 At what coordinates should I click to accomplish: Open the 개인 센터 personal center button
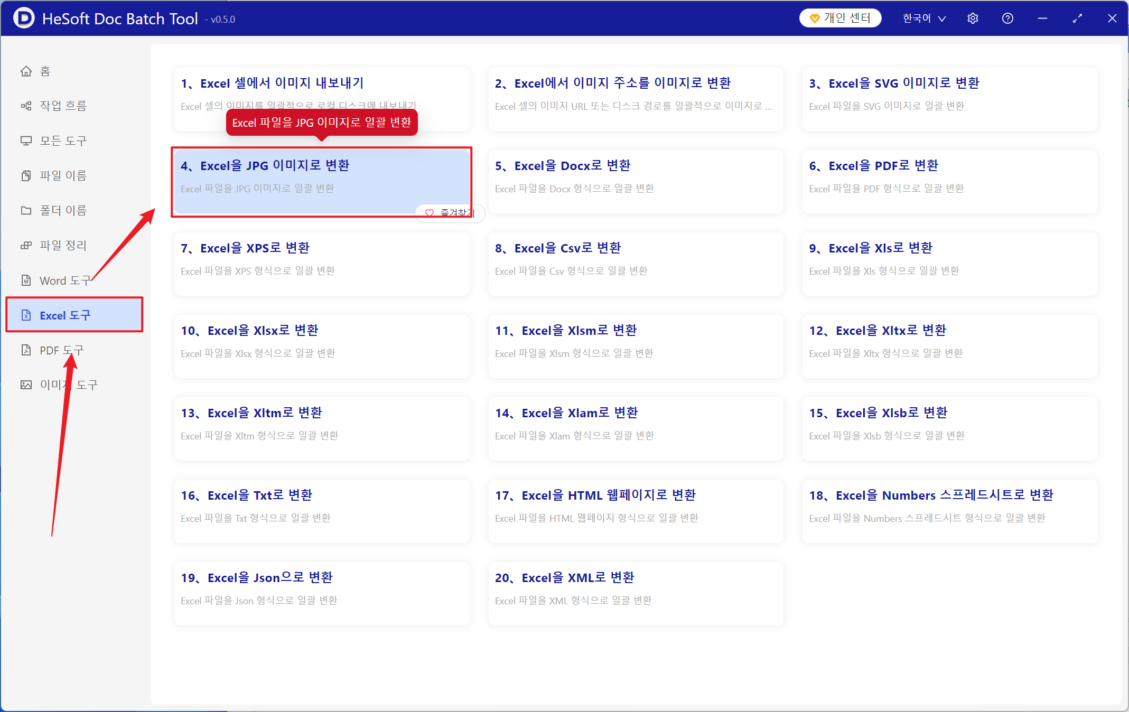click(840, 18)
